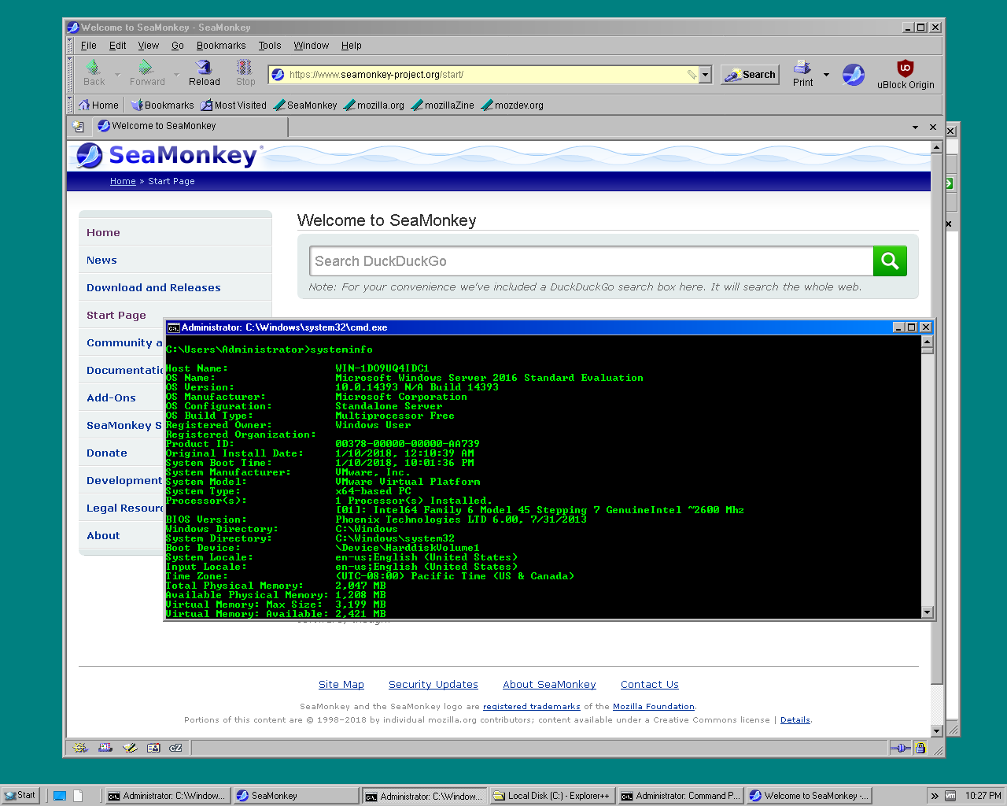1007x806 pixels.
Task: Expand the URL bar history dropdown
Action: point(706,75)
